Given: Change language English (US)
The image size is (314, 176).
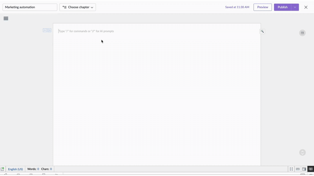Looking at the screenshot, I should click(x=15, y=169).
